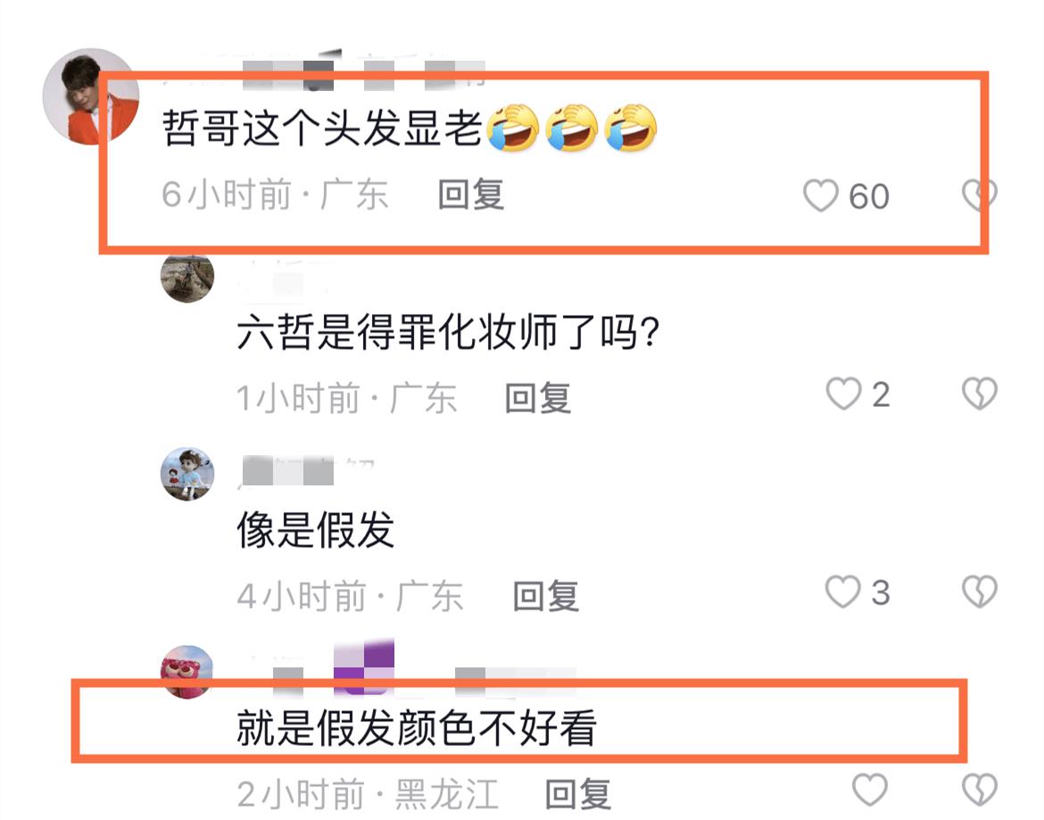Dislike the 就是假发颜色不好看 comment
The height and width of the screenshot is (820, 1044).
[x=980, y=790]
